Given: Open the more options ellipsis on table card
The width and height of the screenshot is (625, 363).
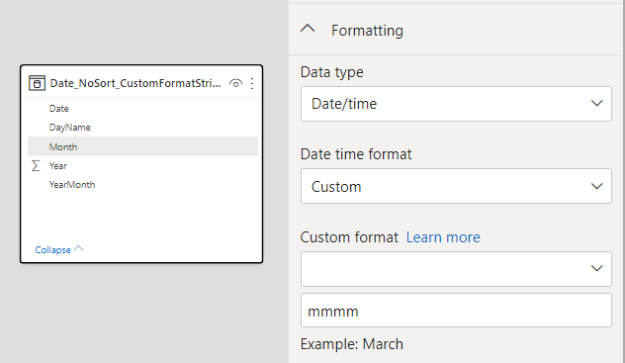Looking at the screenshot, I should 252,83.
